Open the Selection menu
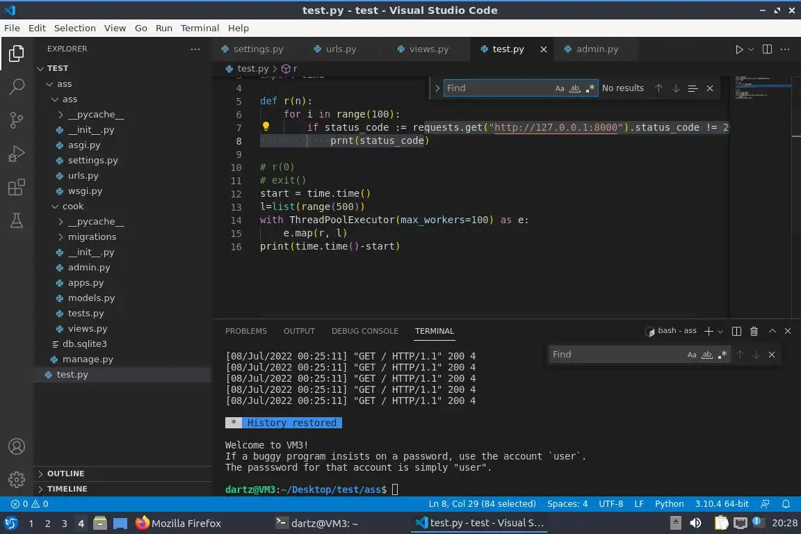Viewport: 801px width, 534px height. click(74, 28)
